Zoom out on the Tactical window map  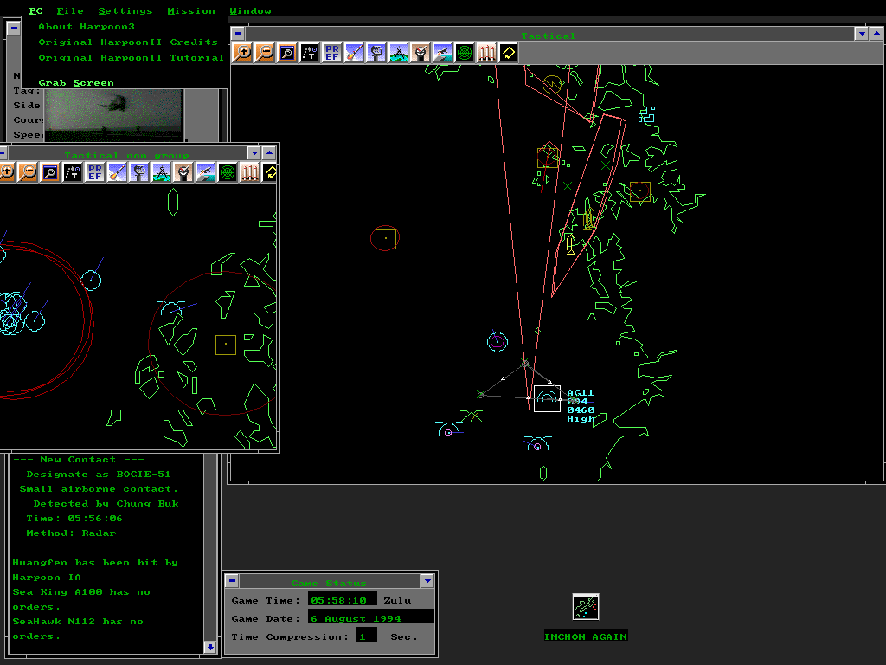[x=265, y=53]
